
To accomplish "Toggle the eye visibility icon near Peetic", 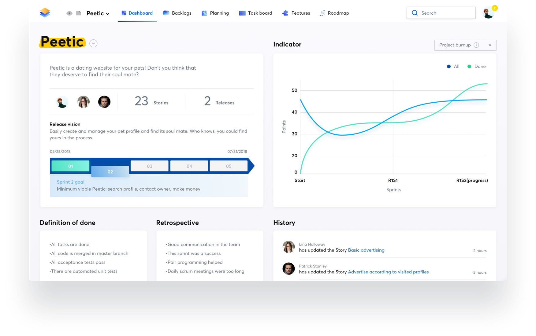I will pos(69,13).
